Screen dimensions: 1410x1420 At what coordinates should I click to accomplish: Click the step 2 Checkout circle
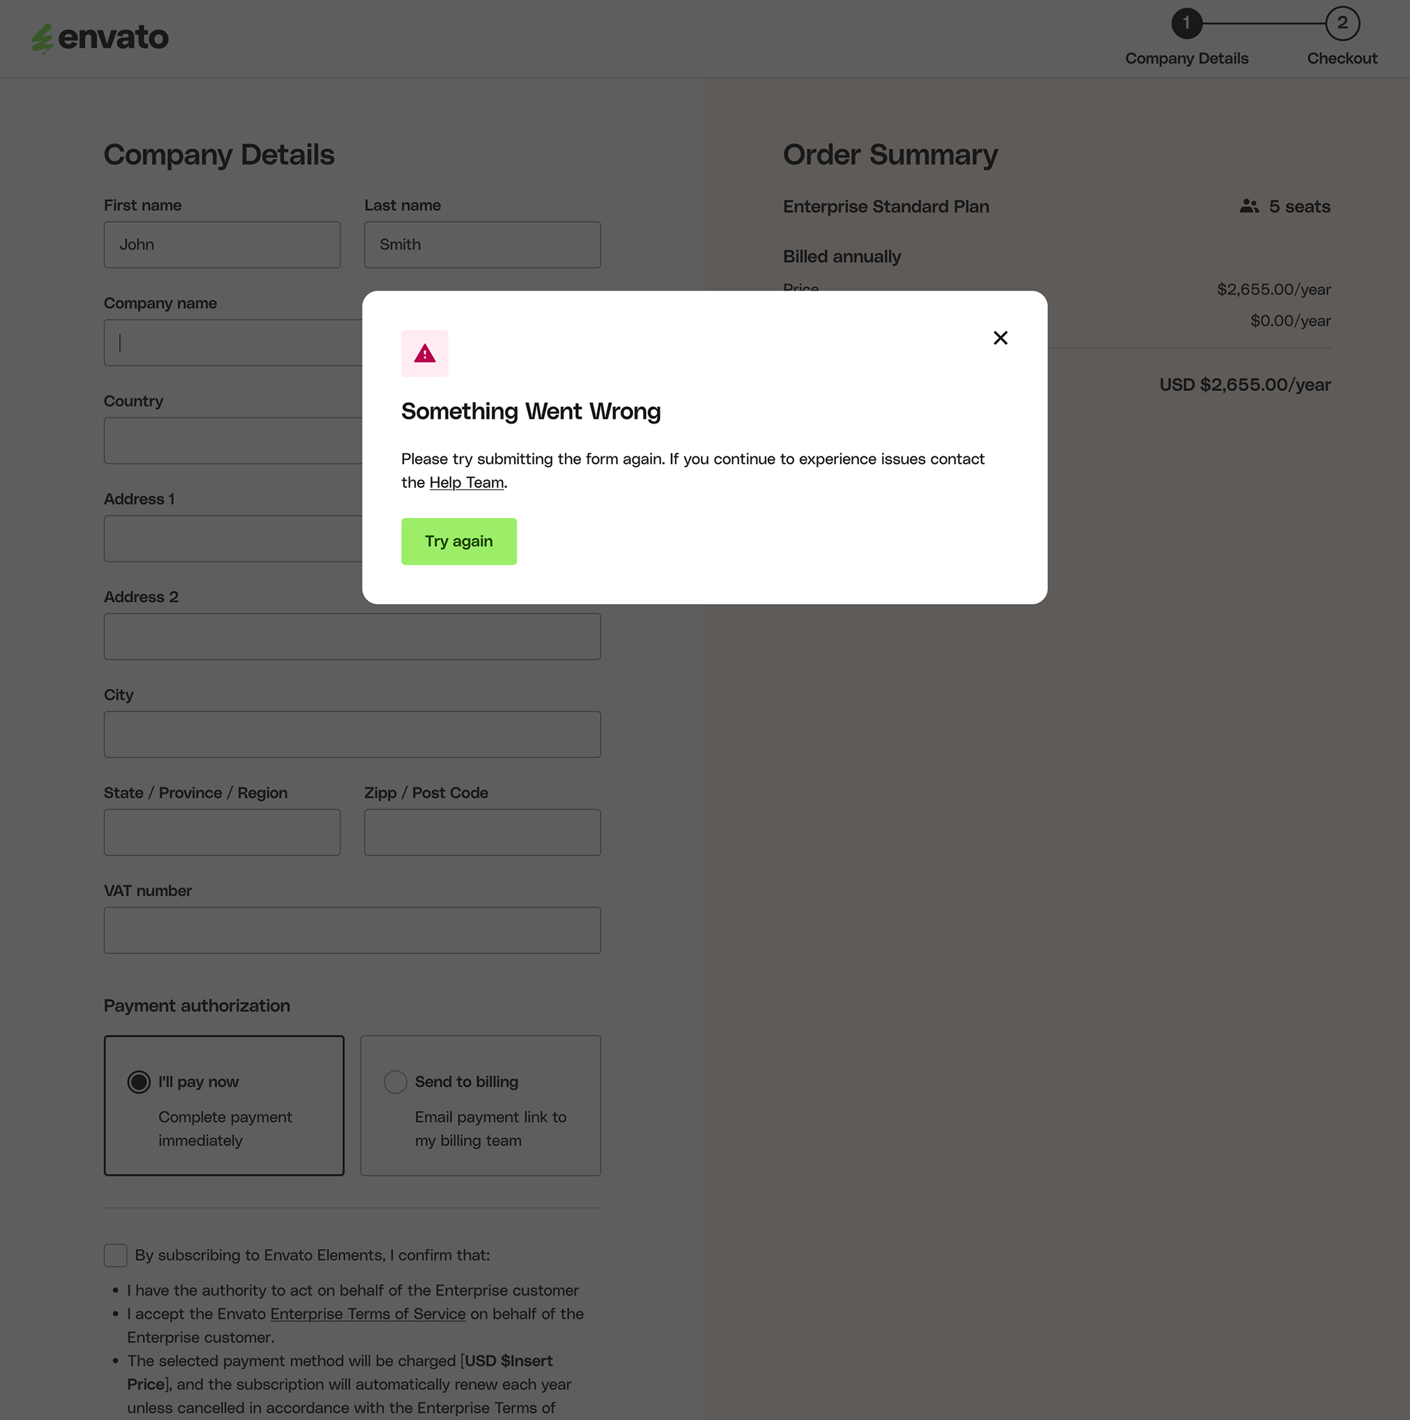coord(1342,24)
